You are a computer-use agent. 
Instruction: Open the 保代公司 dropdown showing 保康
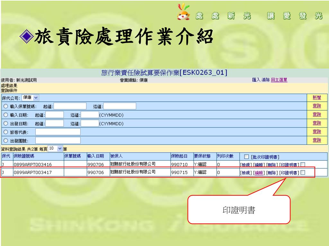30,98
